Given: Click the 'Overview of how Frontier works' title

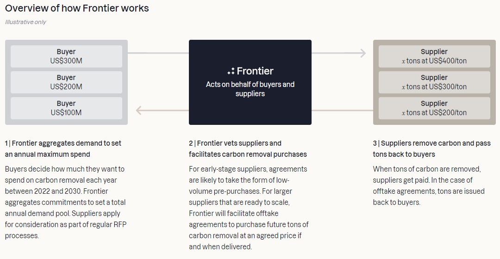Looking at the screenshot, I should [x=77, y=8].
